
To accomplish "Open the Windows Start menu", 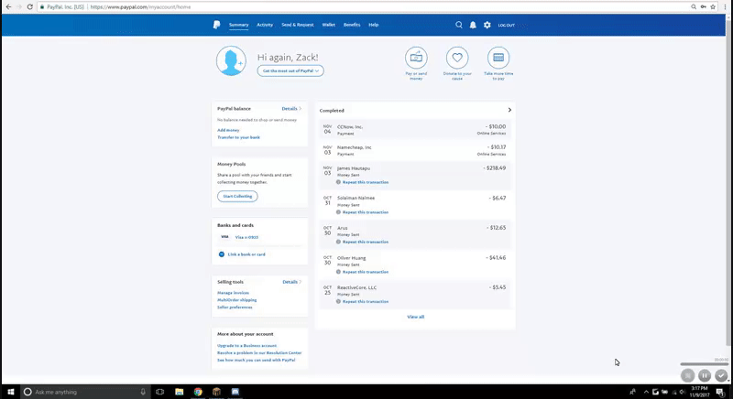I will 11,392.
